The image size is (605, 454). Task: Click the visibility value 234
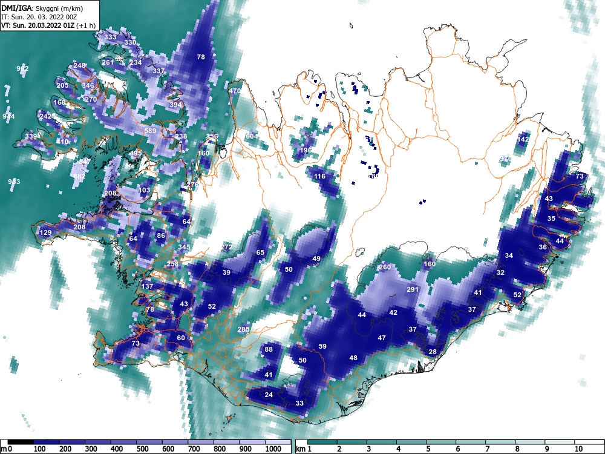pos(136,62)
